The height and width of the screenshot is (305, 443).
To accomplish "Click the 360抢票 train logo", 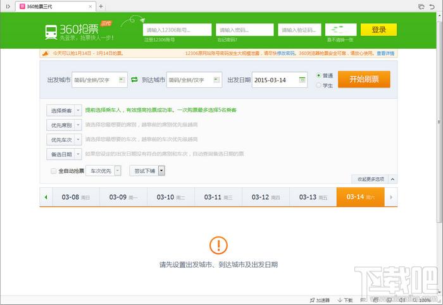I will tap(51, 32).
